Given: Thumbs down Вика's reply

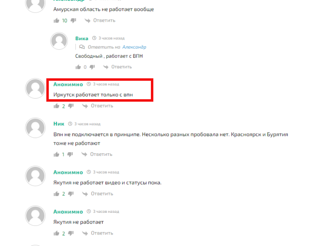Looking at the screenshot, I should point(92,67).
